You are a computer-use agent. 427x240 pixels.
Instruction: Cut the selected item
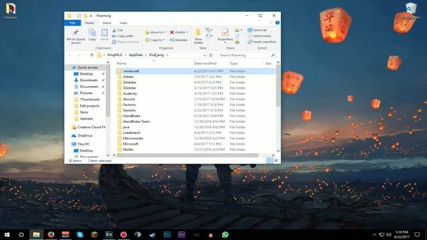tap(117, 30)
